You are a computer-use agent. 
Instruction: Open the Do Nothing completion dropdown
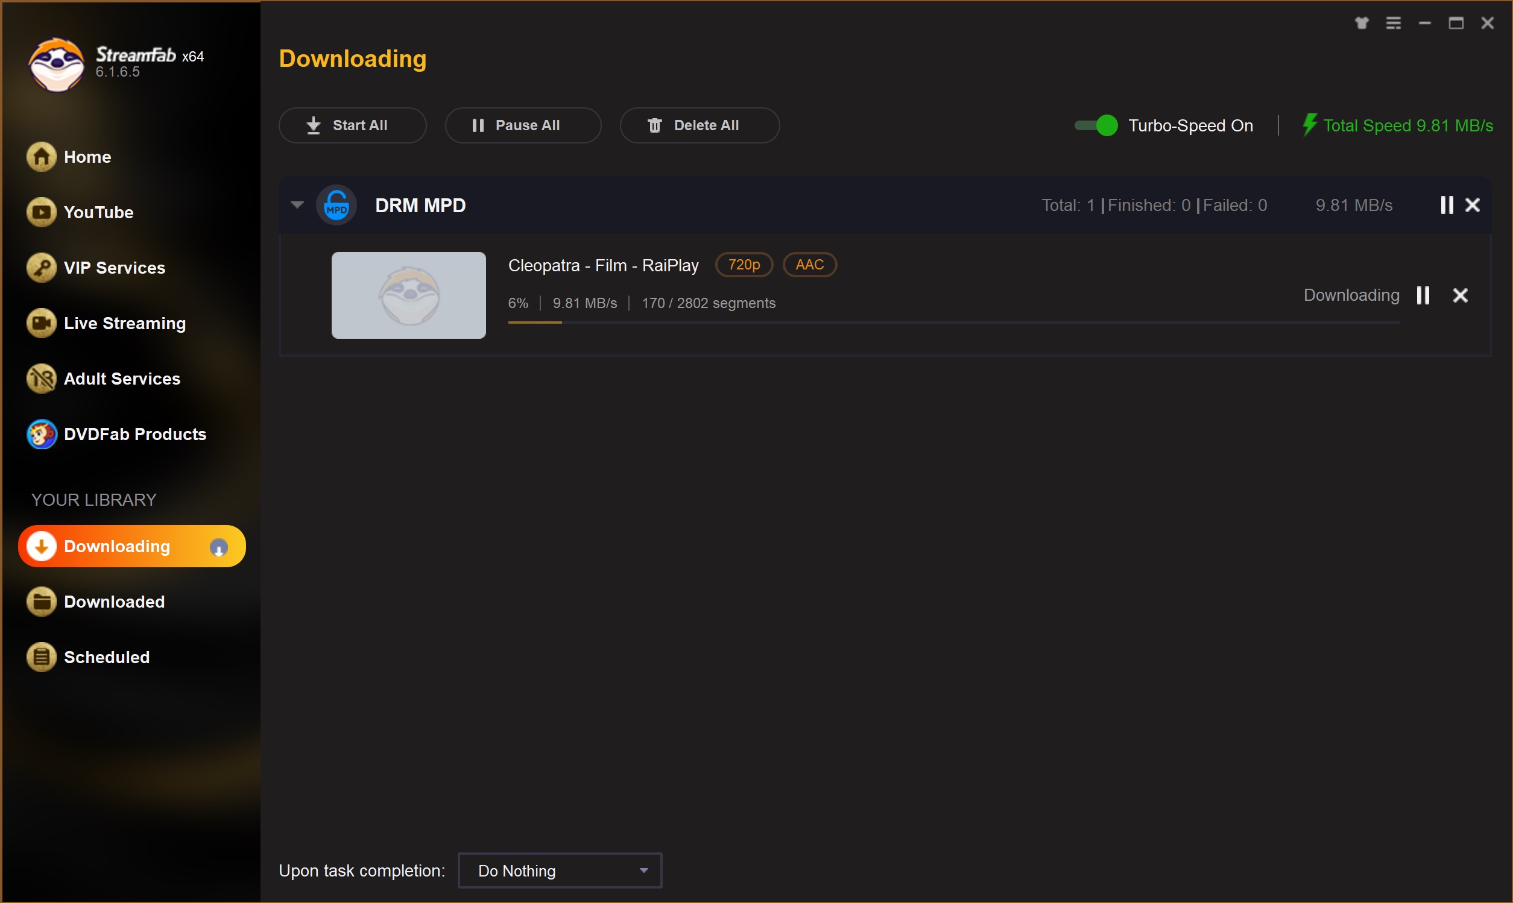click(x=560, y=870)
